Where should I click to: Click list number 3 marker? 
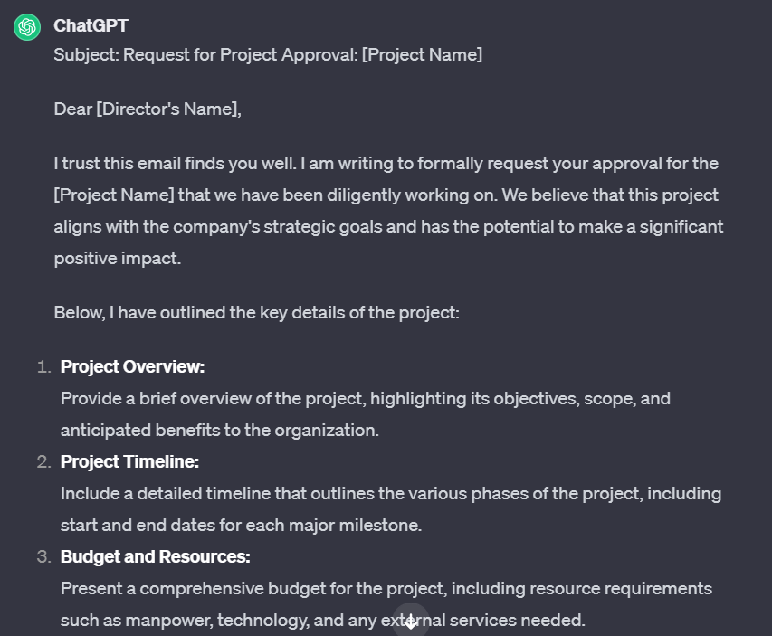pos(43,556)
